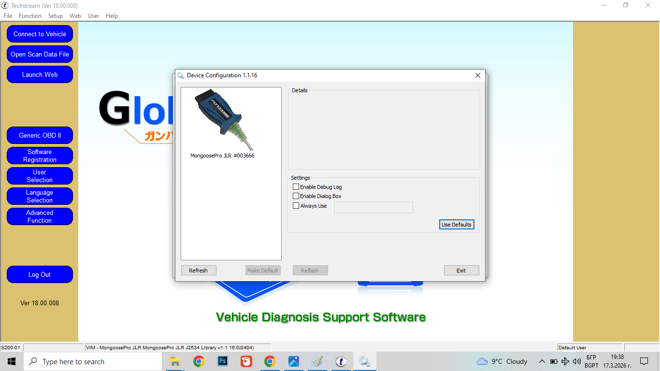
Task: Click the Always Use text field
Action: point(373,207)
